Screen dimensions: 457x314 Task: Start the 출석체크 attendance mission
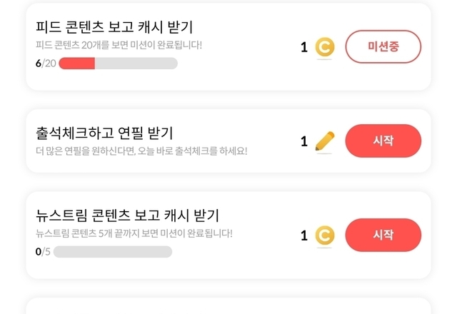[x=383, y=141]
